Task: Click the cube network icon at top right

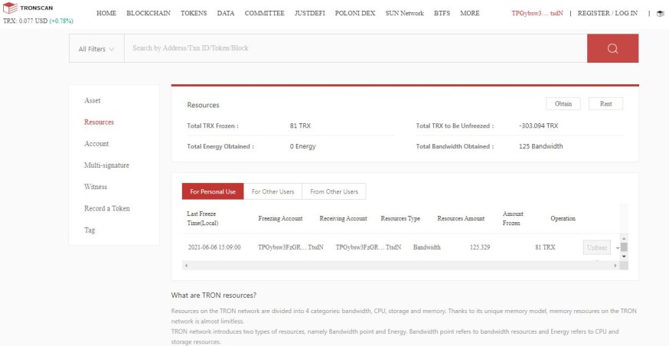Action: click(661, 13)
